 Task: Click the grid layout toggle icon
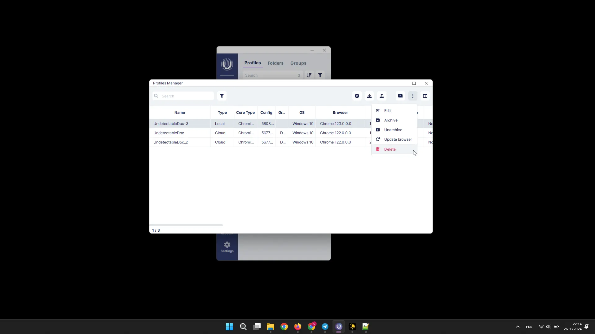point(425,96)
